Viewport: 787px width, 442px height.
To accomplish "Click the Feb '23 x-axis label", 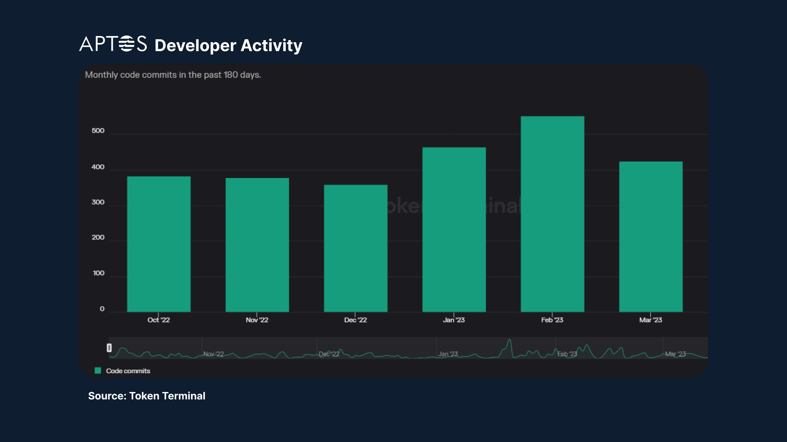I will [552, 320].
